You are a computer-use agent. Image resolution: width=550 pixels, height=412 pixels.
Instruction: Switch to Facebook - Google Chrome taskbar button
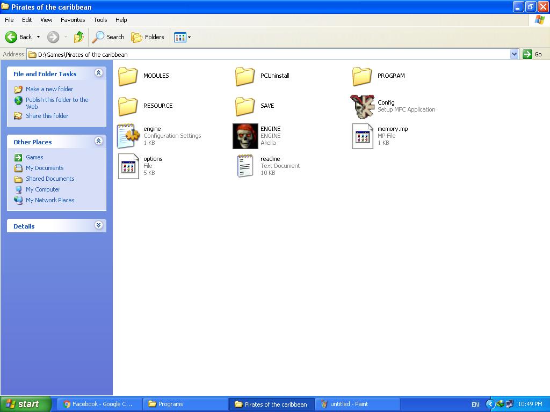[99, 404]
